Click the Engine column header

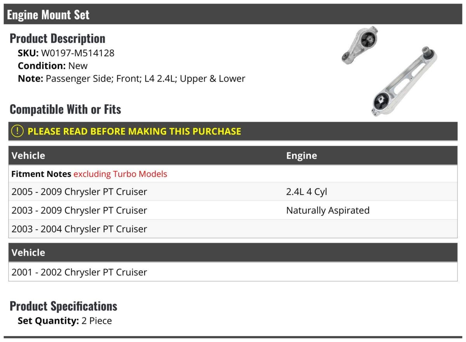pyautogui.click(x=301, y=155)
